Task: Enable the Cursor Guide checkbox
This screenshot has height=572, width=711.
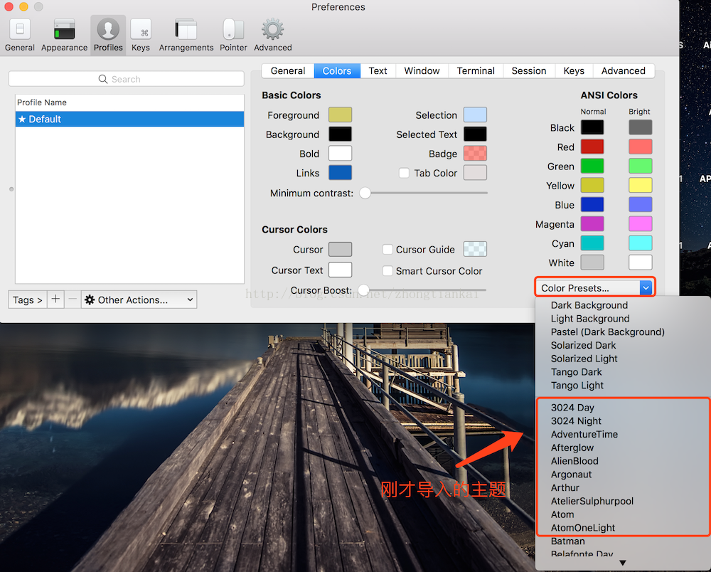Action: pyautogui.click(x=387, y=250)
